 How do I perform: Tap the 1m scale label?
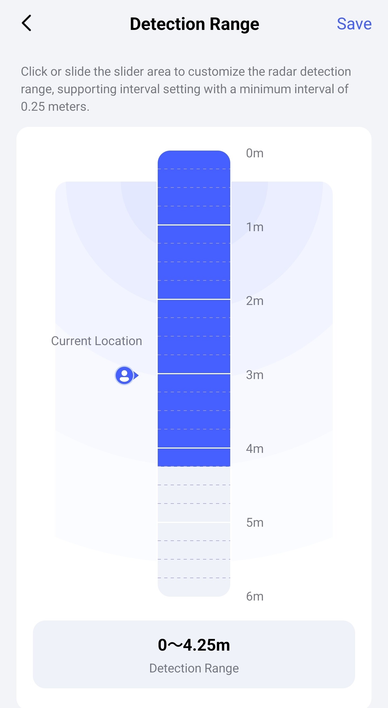point(255,227)
